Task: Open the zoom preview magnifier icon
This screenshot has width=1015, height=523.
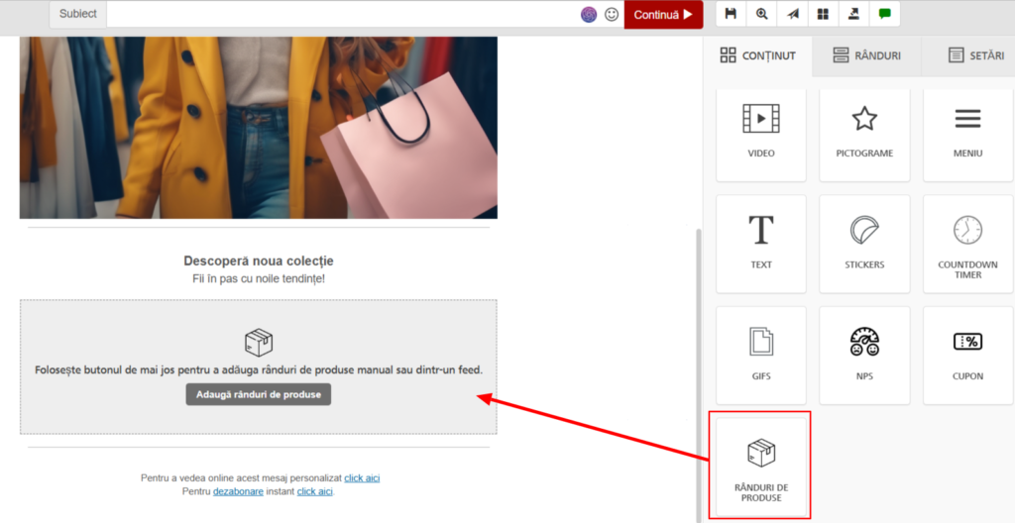Action: coord(761,14)
